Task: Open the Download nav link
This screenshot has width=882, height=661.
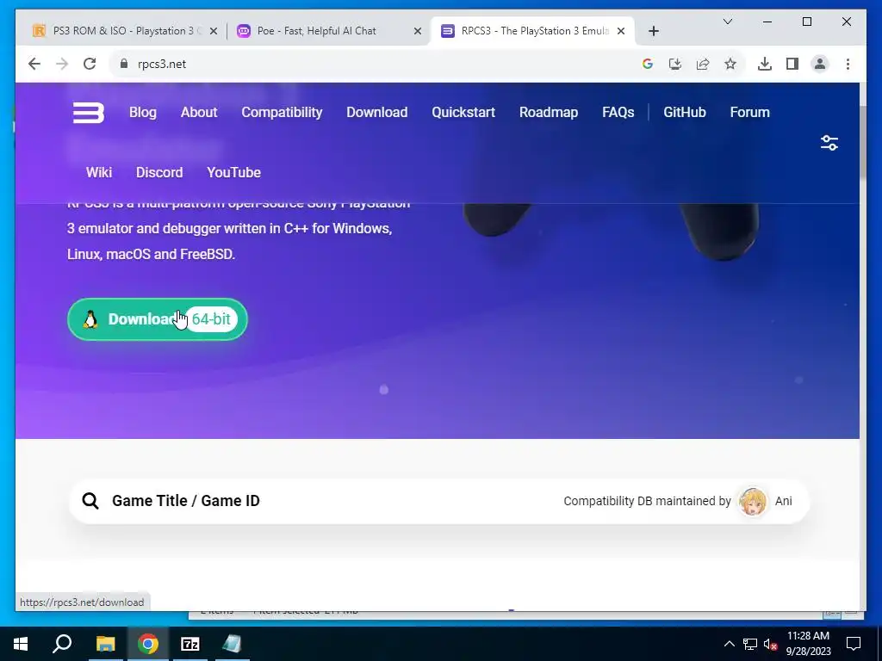Action: point(377,113)
